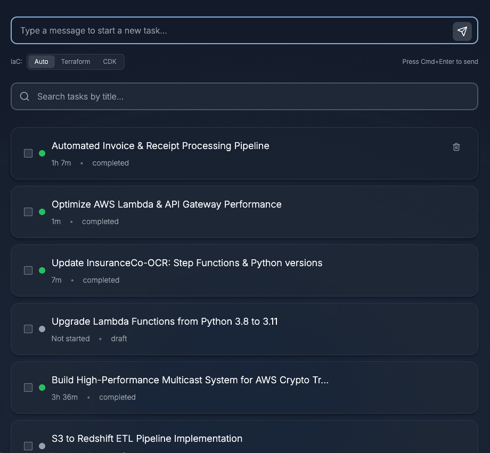
Task: Click the gray status dot on S3 to Redshift task
Action: click(42, 446)
